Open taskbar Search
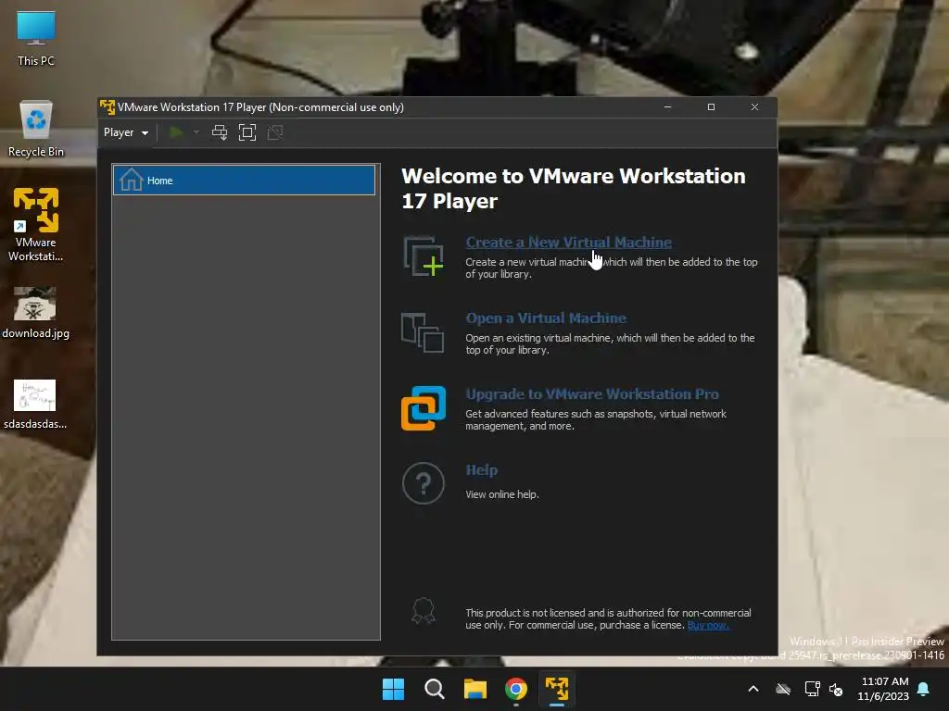 click(434, 689)
